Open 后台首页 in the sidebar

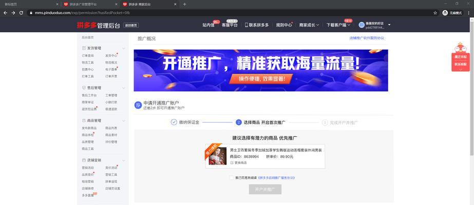pos(88,37)
